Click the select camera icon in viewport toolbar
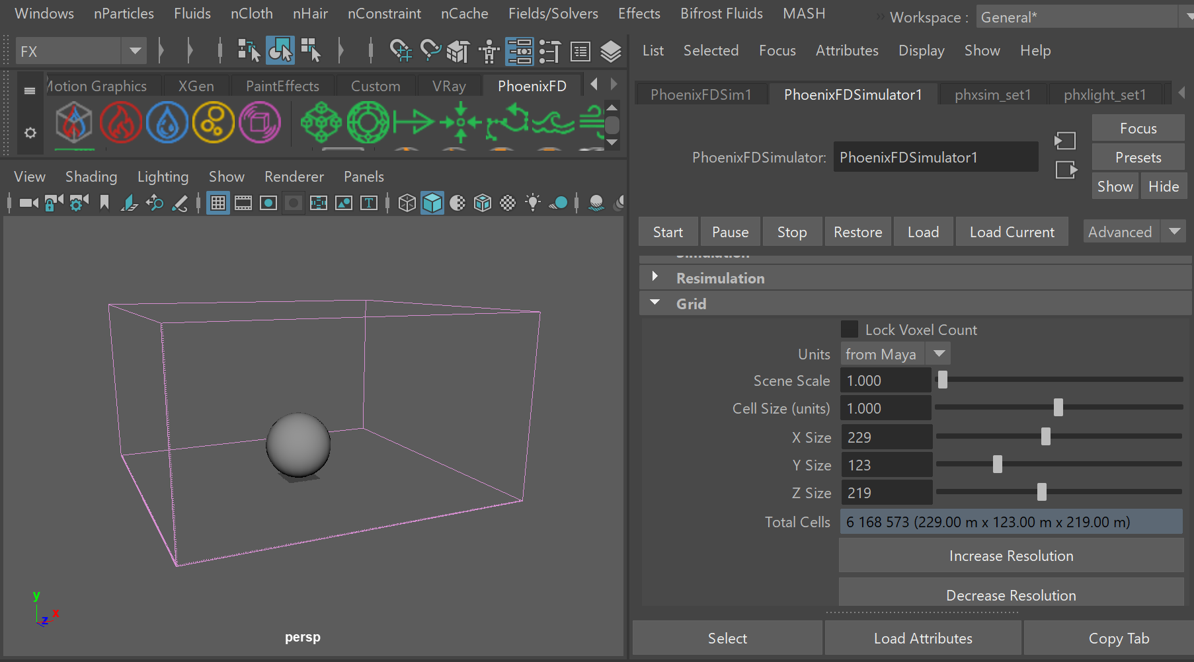 coord(28,203)
